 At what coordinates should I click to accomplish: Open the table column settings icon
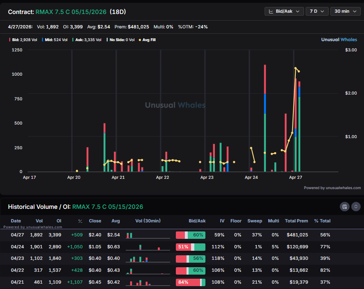coord(345,207)
